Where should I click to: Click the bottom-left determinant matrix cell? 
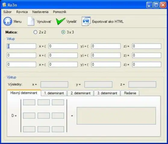tap(29, 129)
